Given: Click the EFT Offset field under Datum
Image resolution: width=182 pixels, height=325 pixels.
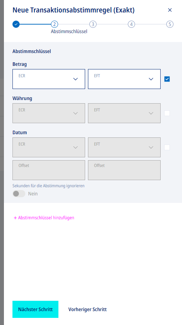Looking at the screenshot, I should tap(124, 170).
